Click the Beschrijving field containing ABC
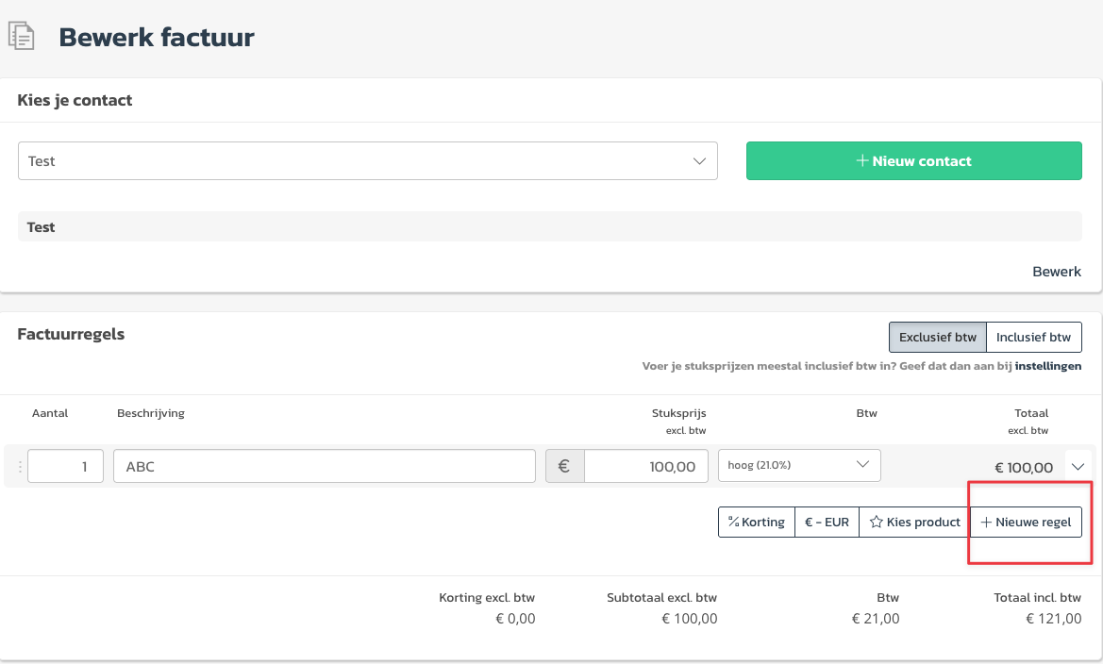Image resolution: width=1103 pixels, height=664 pixels. click(324, 466)
